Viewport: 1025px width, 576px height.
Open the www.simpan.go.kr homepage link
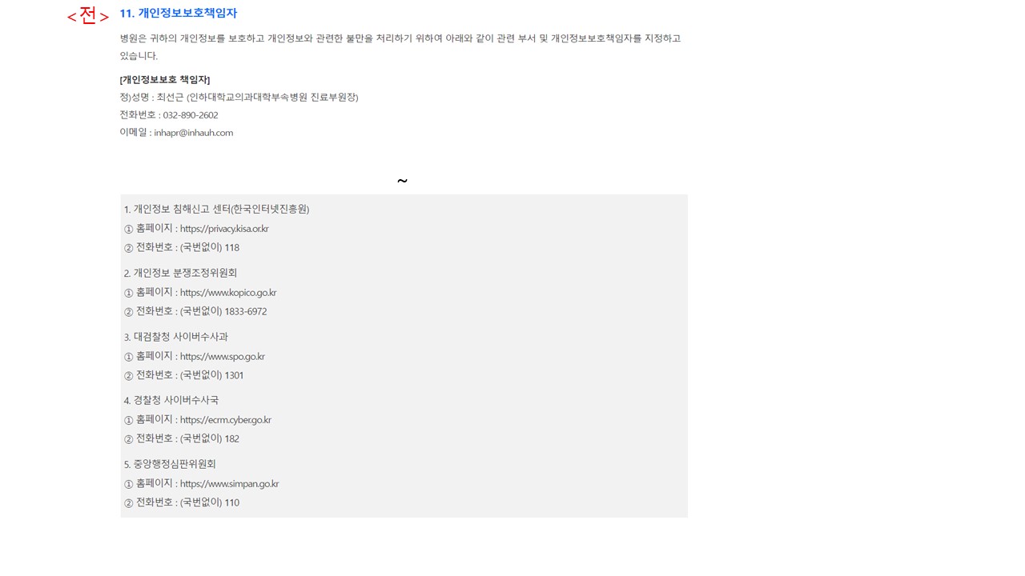pyautogui.click(x=230, y=484)
